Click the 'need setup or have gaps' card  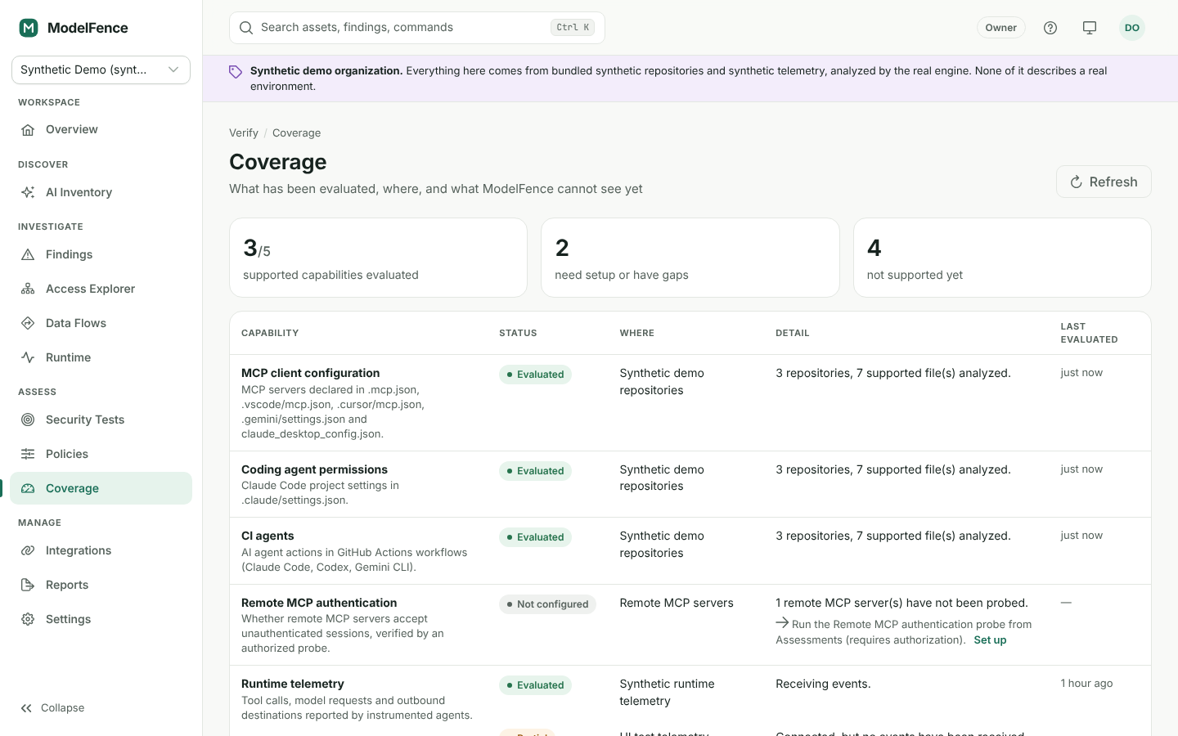[690, 258]
